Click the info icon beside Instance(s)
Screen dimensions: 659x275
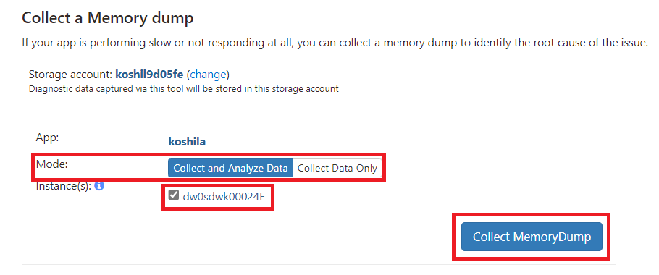[x=99, y=185]
